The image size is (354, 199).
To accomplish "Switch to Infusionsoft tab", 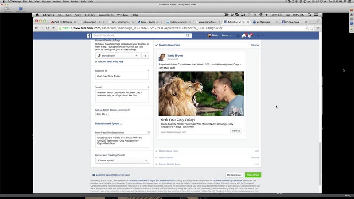I will coord(92,22).
